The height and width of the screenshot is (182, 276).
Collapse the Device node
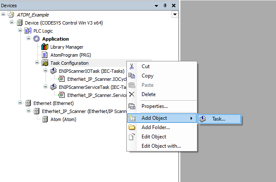(x=11, y=22)
